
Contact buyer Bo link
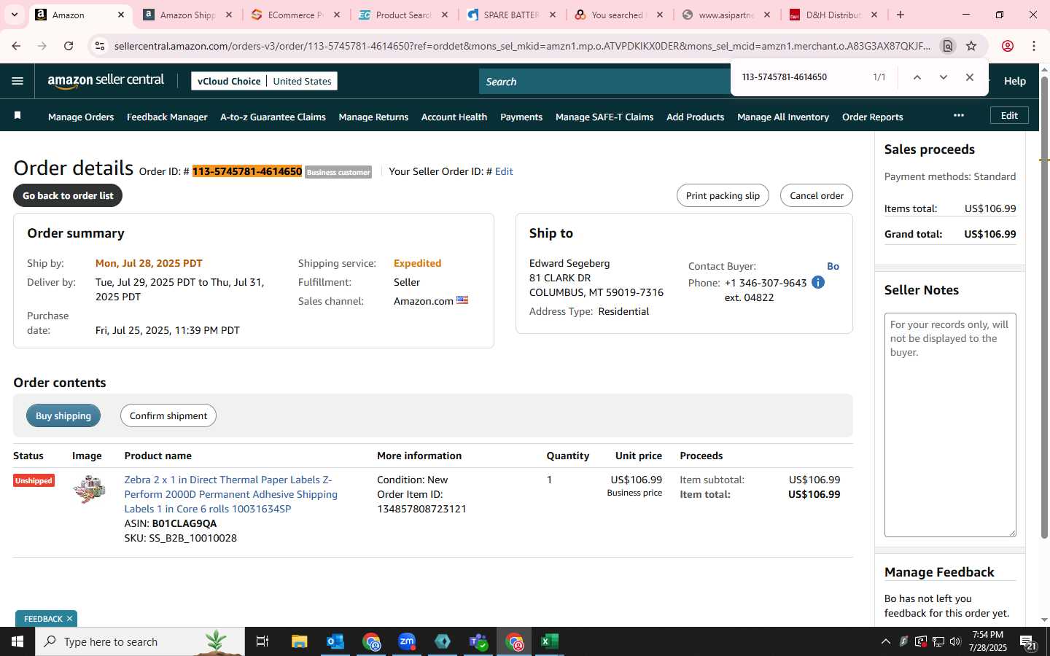[x=833, y=266]
